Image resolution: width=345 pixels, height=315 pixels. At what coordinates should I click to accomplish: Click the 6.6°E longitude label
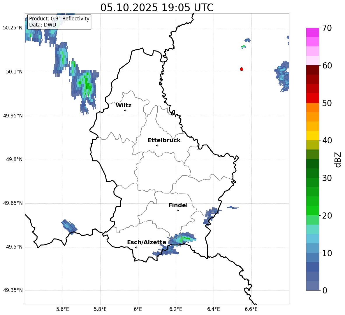251,309
